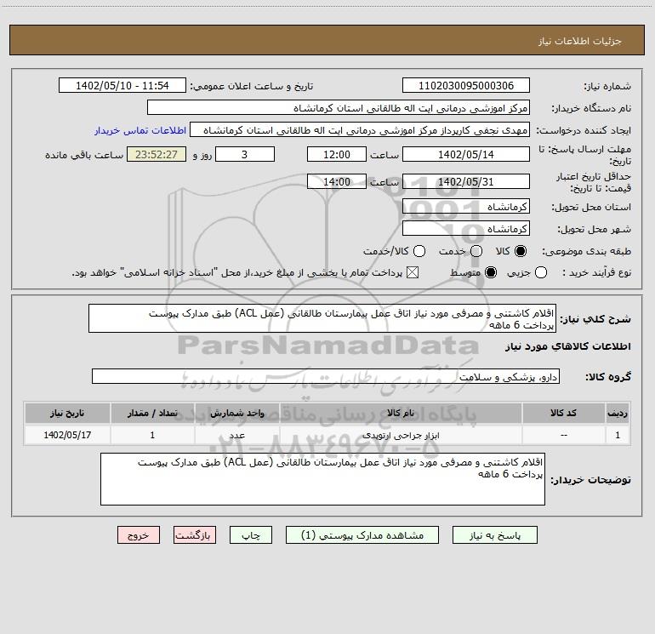The width and height of the screenshot is (655, 634).
Task: Click the need number field 1102030095000306
Action: tap(466, 85)
